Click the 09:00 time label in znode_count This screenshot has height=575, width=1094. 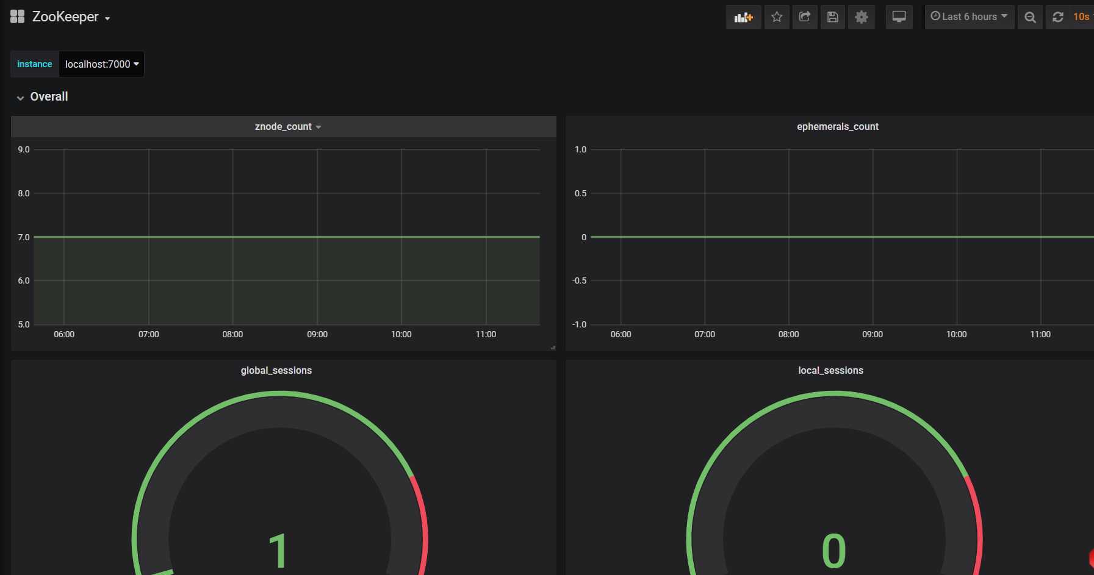click(317, 334)
